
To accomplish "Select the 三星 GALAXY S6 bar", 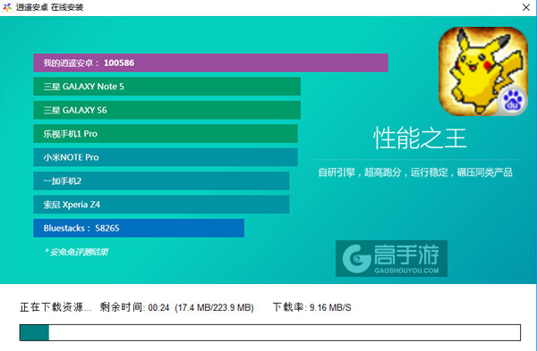I will (167, 110).
